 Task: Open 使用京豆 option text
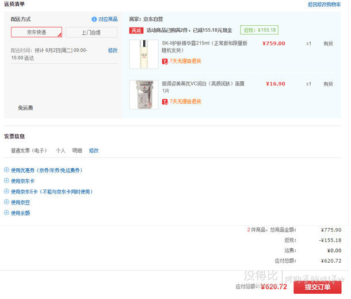click(20, 203)
